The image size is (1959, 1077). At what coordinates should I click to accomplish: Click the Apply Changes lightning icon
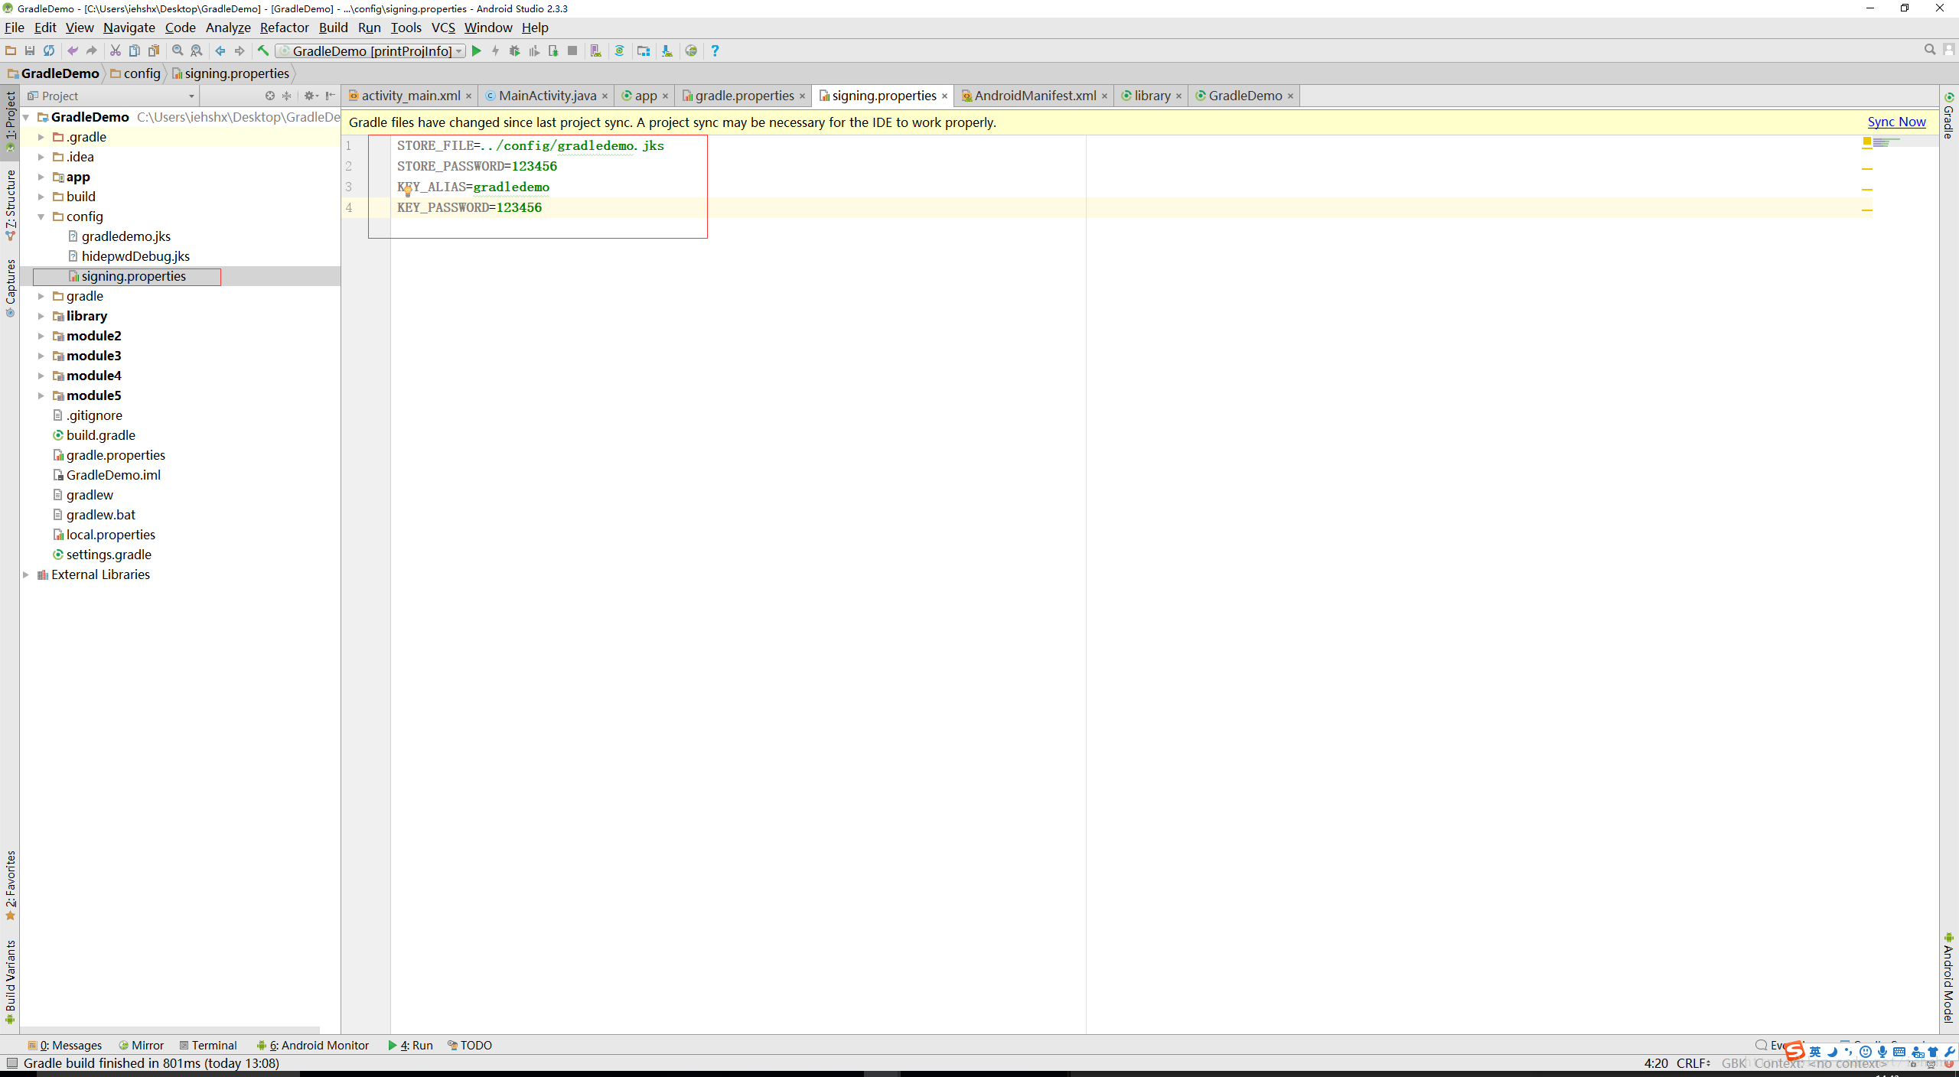click(495, 50)
